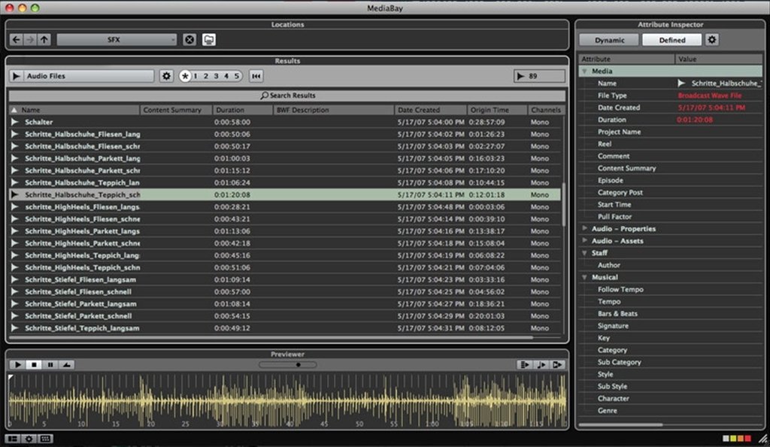Click the 89 results counter

click(x=538, y=76)
